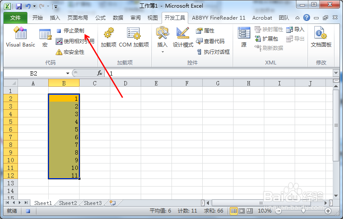Save workbook from quick access toolbar
Image resolution: width=343 pixels, height=219 pixels.
[19, 6]
